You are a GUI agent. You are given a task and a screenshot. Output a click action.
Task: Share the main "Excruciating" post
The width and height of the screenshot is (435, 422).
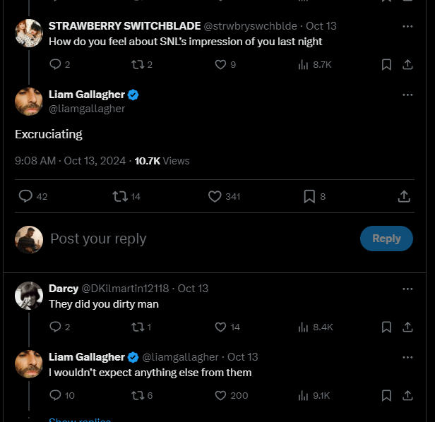click(x=404, y=196)
